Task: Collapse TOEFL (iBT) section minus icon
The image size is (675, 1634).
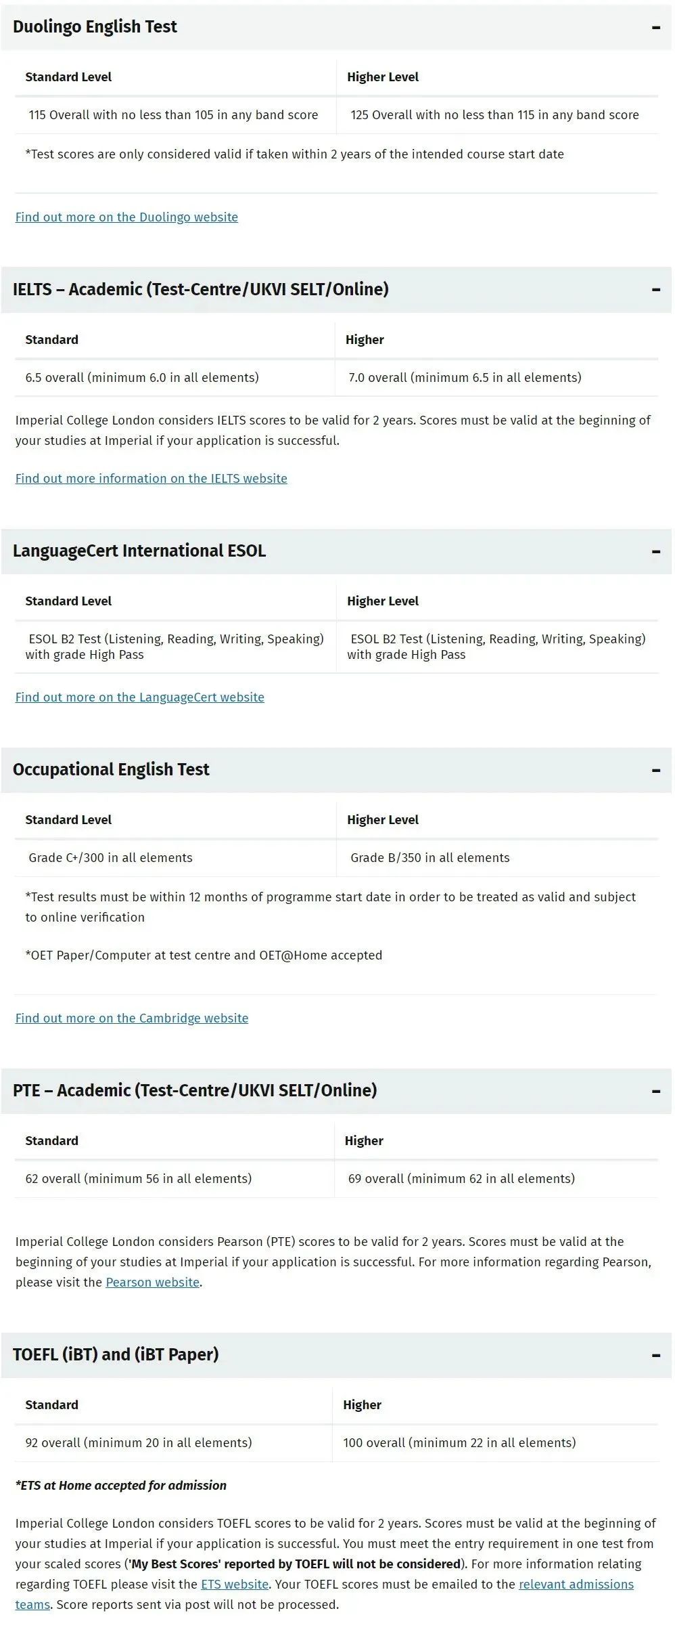Action: pyautogui.click(x=655, y=1355)
